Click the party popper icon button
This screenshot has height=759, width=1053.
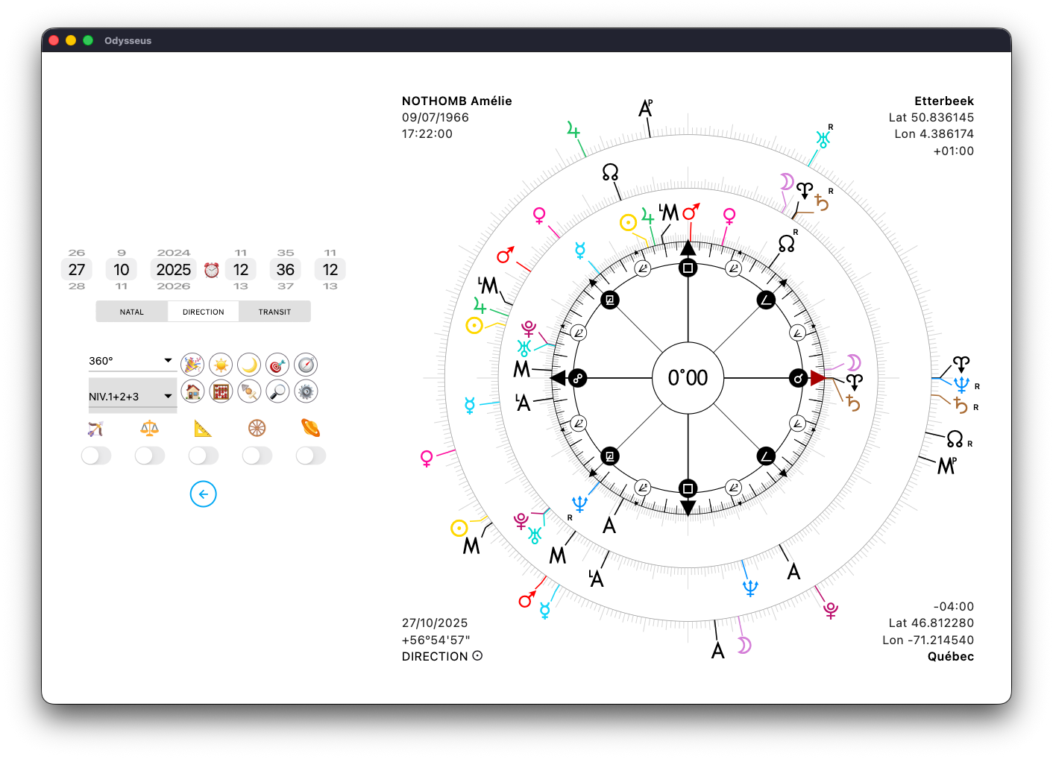(192, 365)
